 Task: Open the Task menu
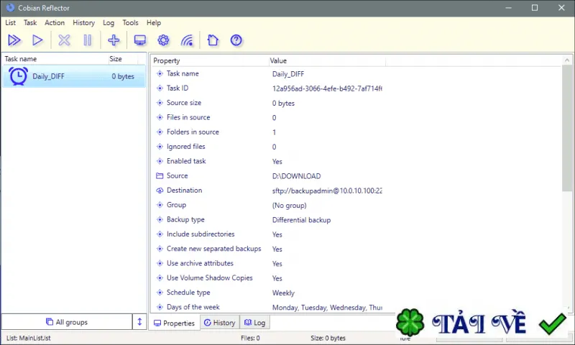(x=30, y=23)
